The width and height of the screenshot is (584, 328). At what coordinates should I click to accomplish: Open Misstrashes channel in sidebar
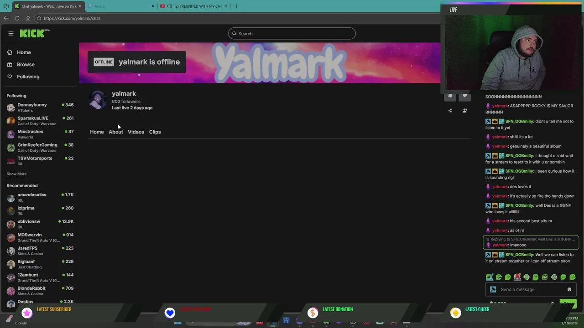point(40,134)
